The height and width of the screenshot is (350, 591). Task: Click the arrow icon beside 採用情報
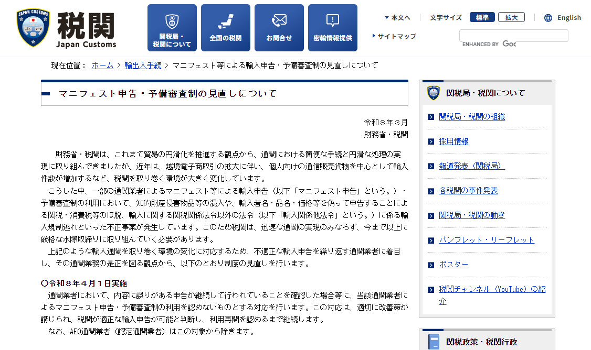431,142
